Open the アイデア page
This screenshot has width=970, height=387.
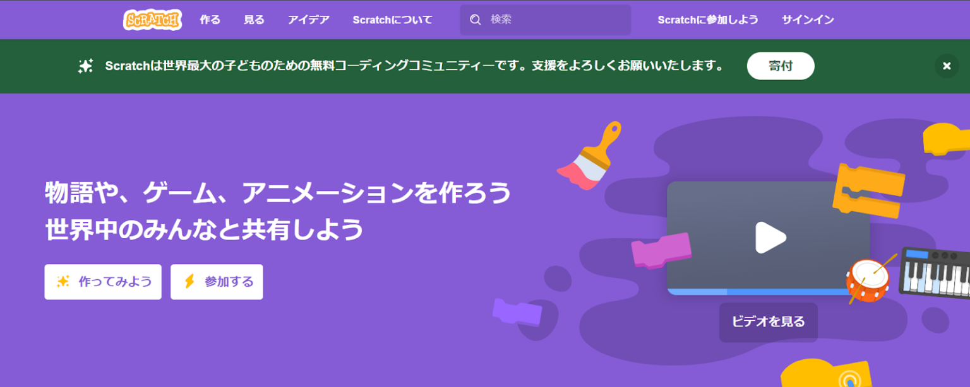[308, 20]
